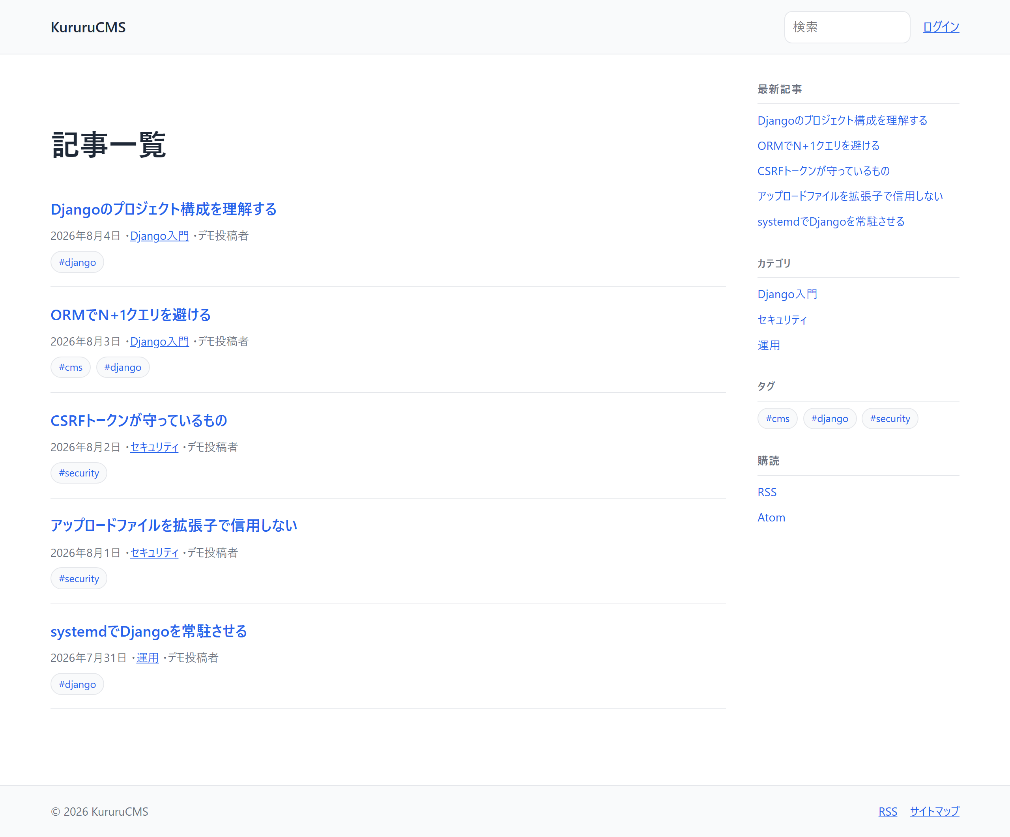
Task: Open 運用 category of the July 31 article
Action: [x=148, y=658]
